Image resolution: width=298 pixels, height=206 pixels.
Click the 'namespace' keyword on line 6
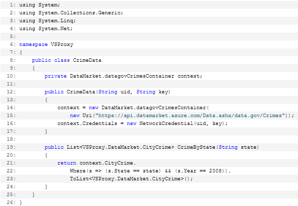(x=34, y=44)
